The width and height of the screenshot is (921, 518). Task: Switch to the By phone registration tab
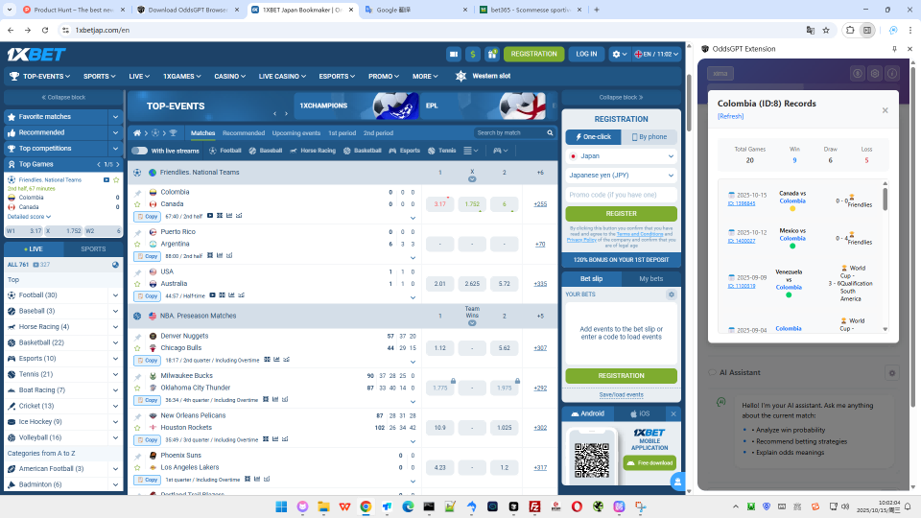649,137
